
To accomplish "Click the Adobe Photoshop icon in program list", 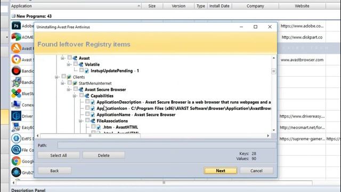I will 16,26.
